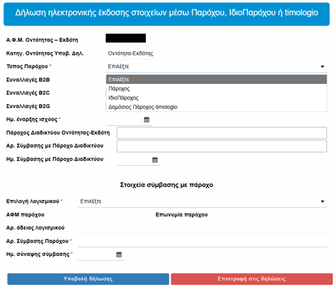Open calendar for Ημ. έναρξης ισχύος
Viewport: 333px width, 287px height.
pos(146,119)
